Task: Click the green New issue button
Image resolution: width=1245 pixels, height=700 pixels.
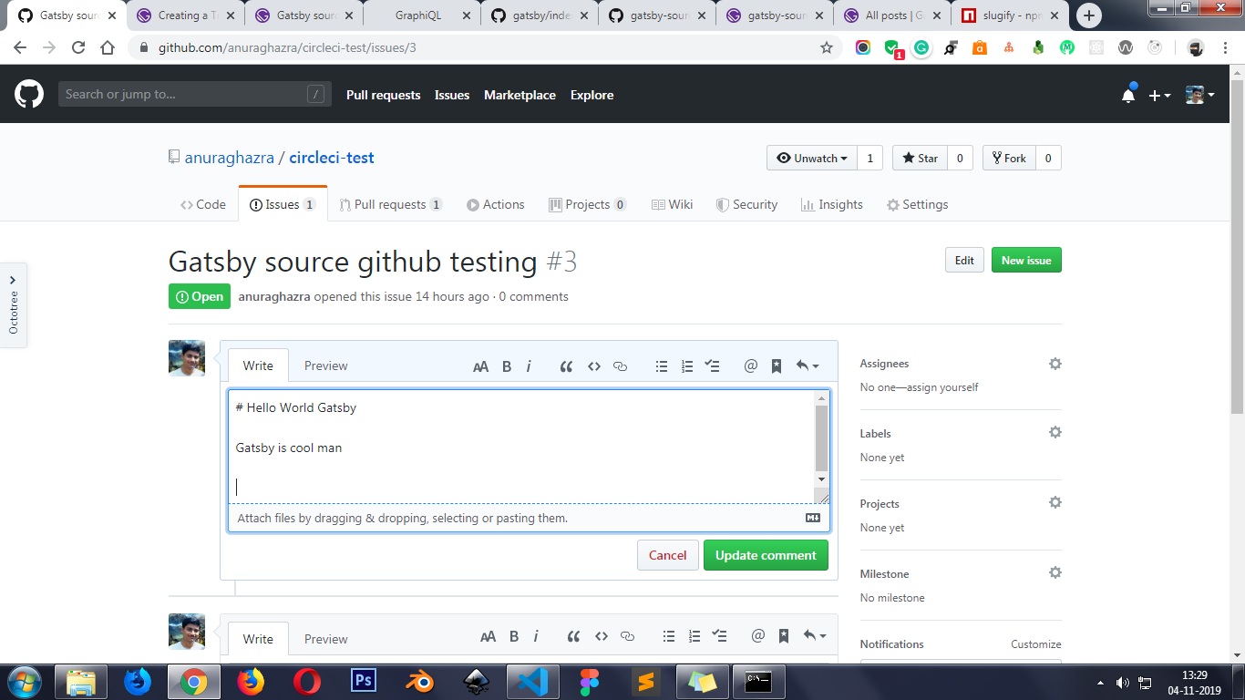Action: coord(1026,260)
